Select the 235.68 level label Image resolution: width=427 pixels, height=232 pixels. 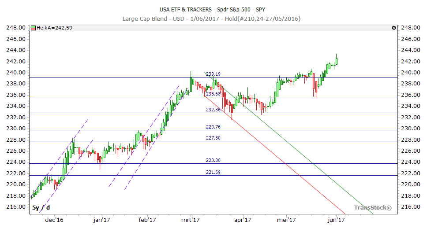click(x=213, y=94)
